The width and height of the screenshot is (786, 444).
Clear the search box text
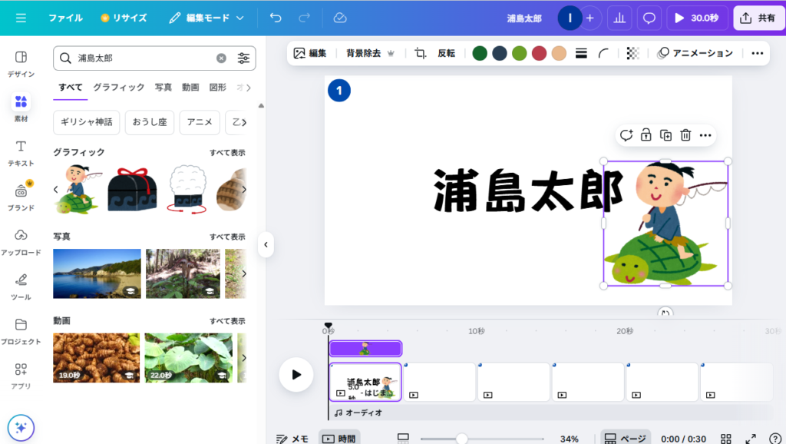pos(221,58)
